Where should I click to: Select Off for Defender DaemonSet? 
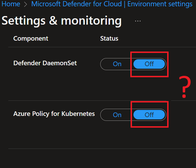(x=149, y=64)
